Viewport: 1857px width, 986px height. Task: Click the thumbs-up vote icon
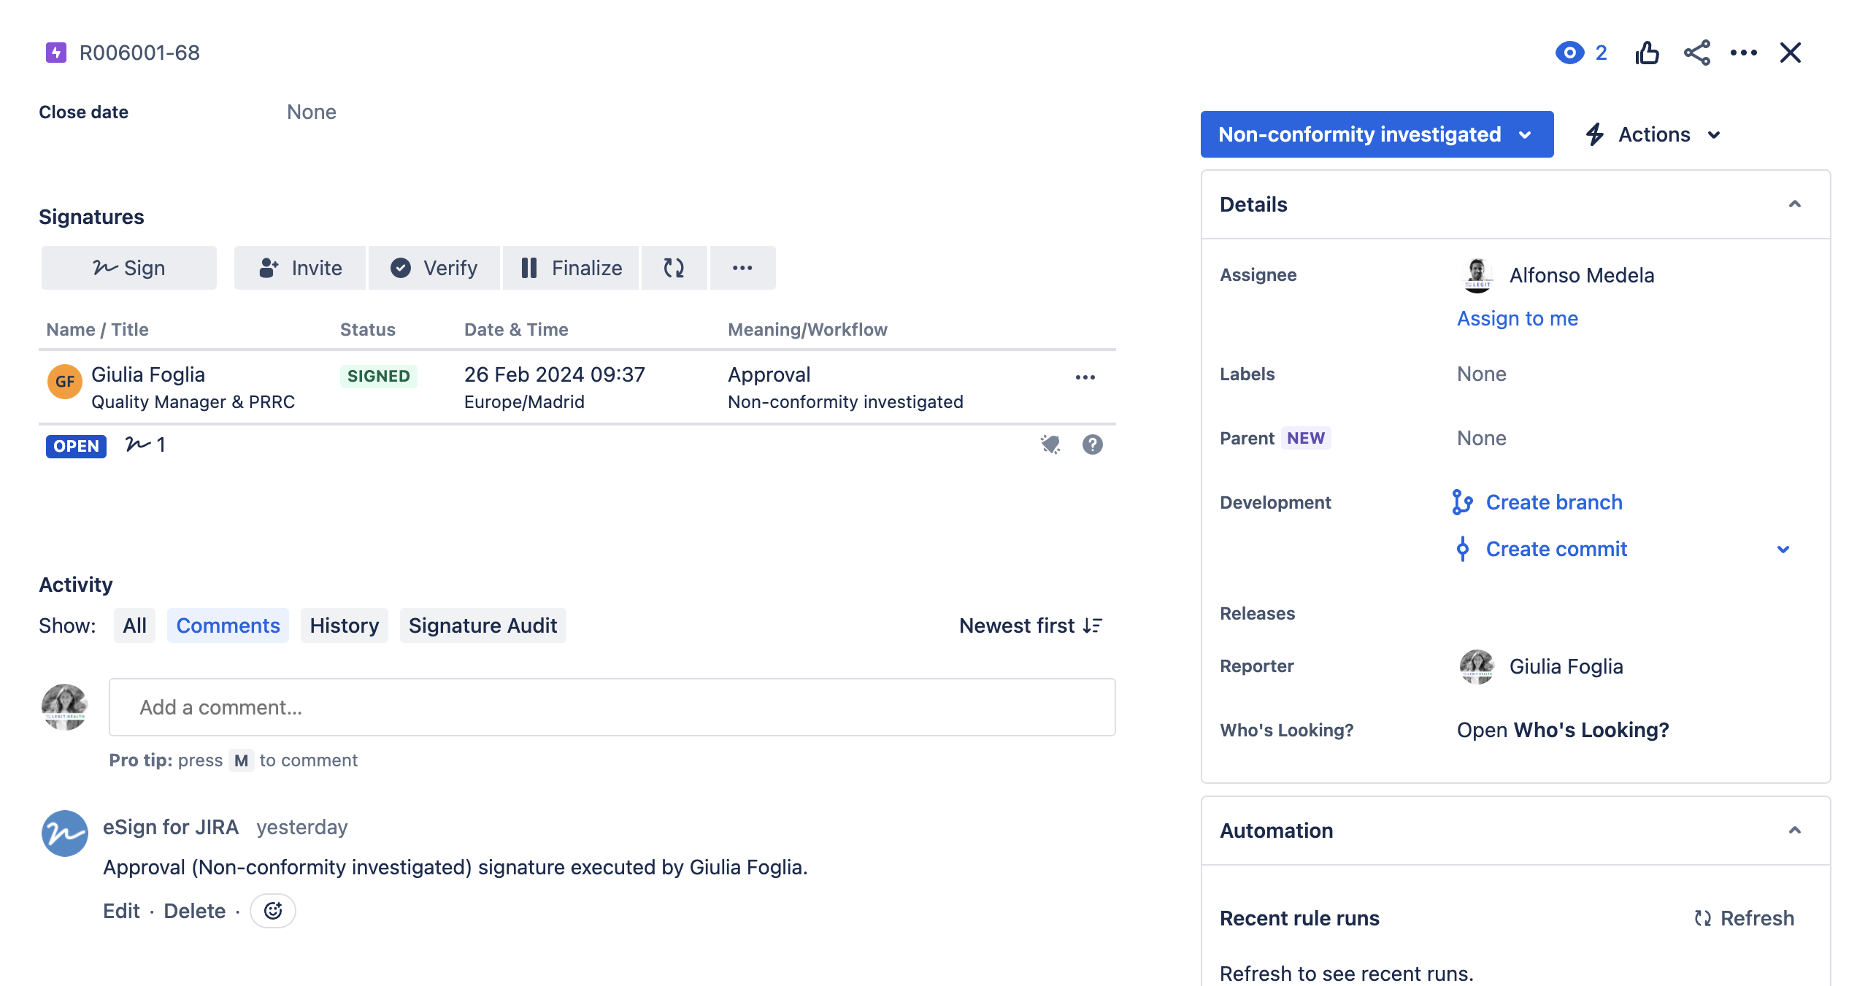(x=1647, y=53)
